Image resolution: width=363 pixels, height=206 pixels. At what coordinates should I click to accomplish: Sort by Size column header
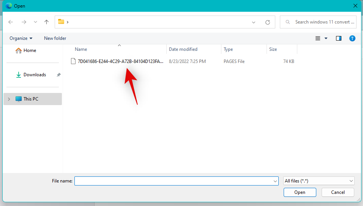pyautogui.click(x=273, y=49)
